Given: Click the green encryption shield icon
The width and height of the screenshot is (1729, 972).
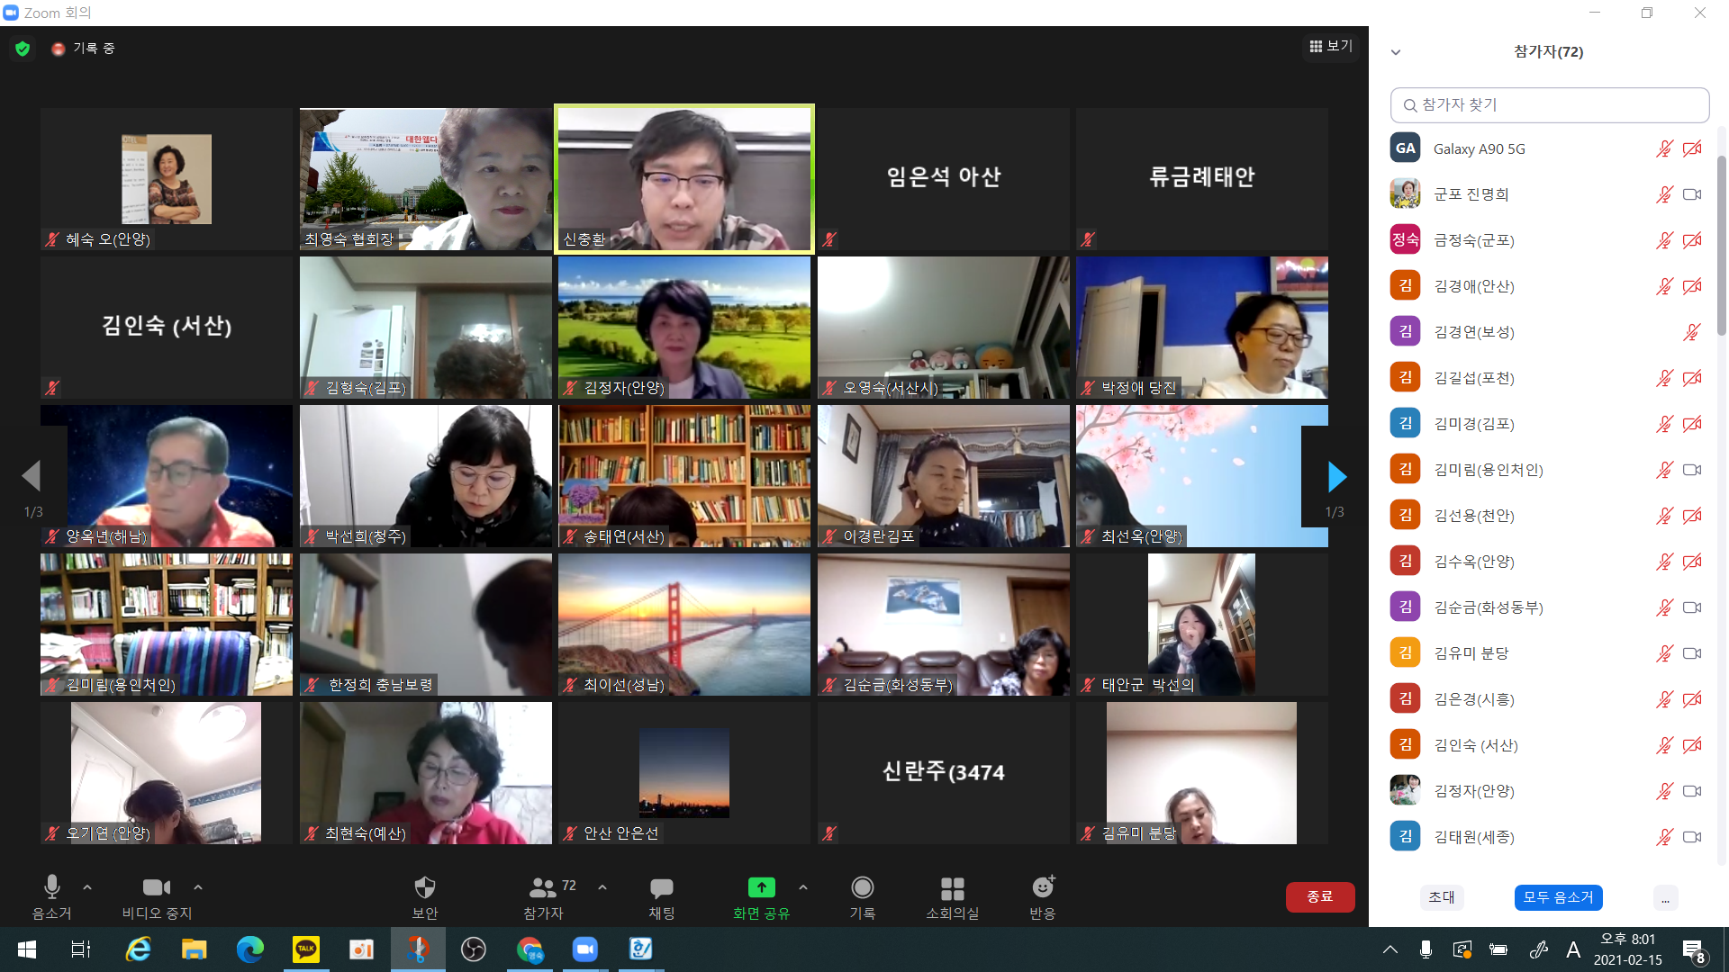Looking at the screenshot, I should pyautogui.click(x=23, y=49).
